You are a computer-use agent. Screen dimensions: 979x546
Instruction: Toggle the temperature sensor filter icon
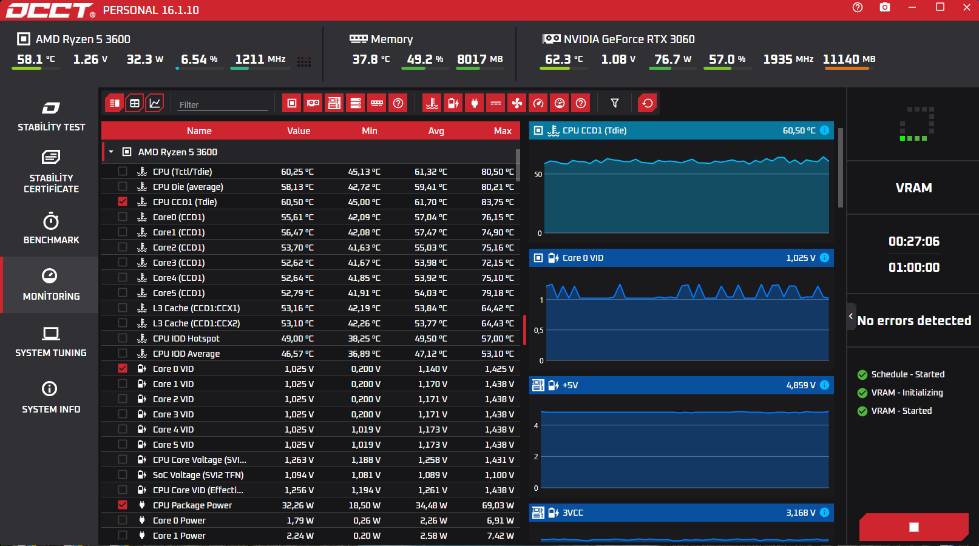pos(432,103)
